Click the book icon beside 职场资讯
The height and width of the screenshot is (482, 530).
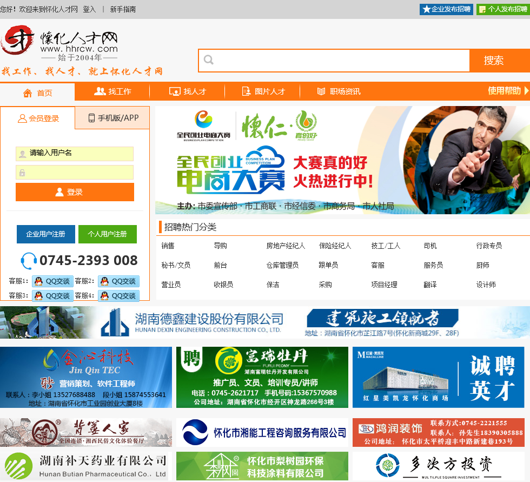tap(321, 91)
